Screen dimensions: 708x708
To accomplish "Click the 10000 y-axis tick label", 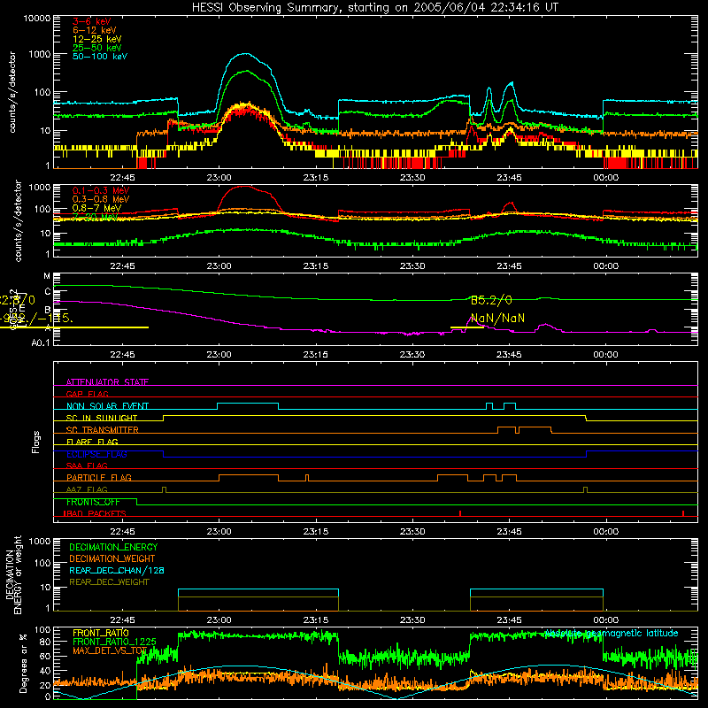I will pyautogui.click(x=37, y=19).
